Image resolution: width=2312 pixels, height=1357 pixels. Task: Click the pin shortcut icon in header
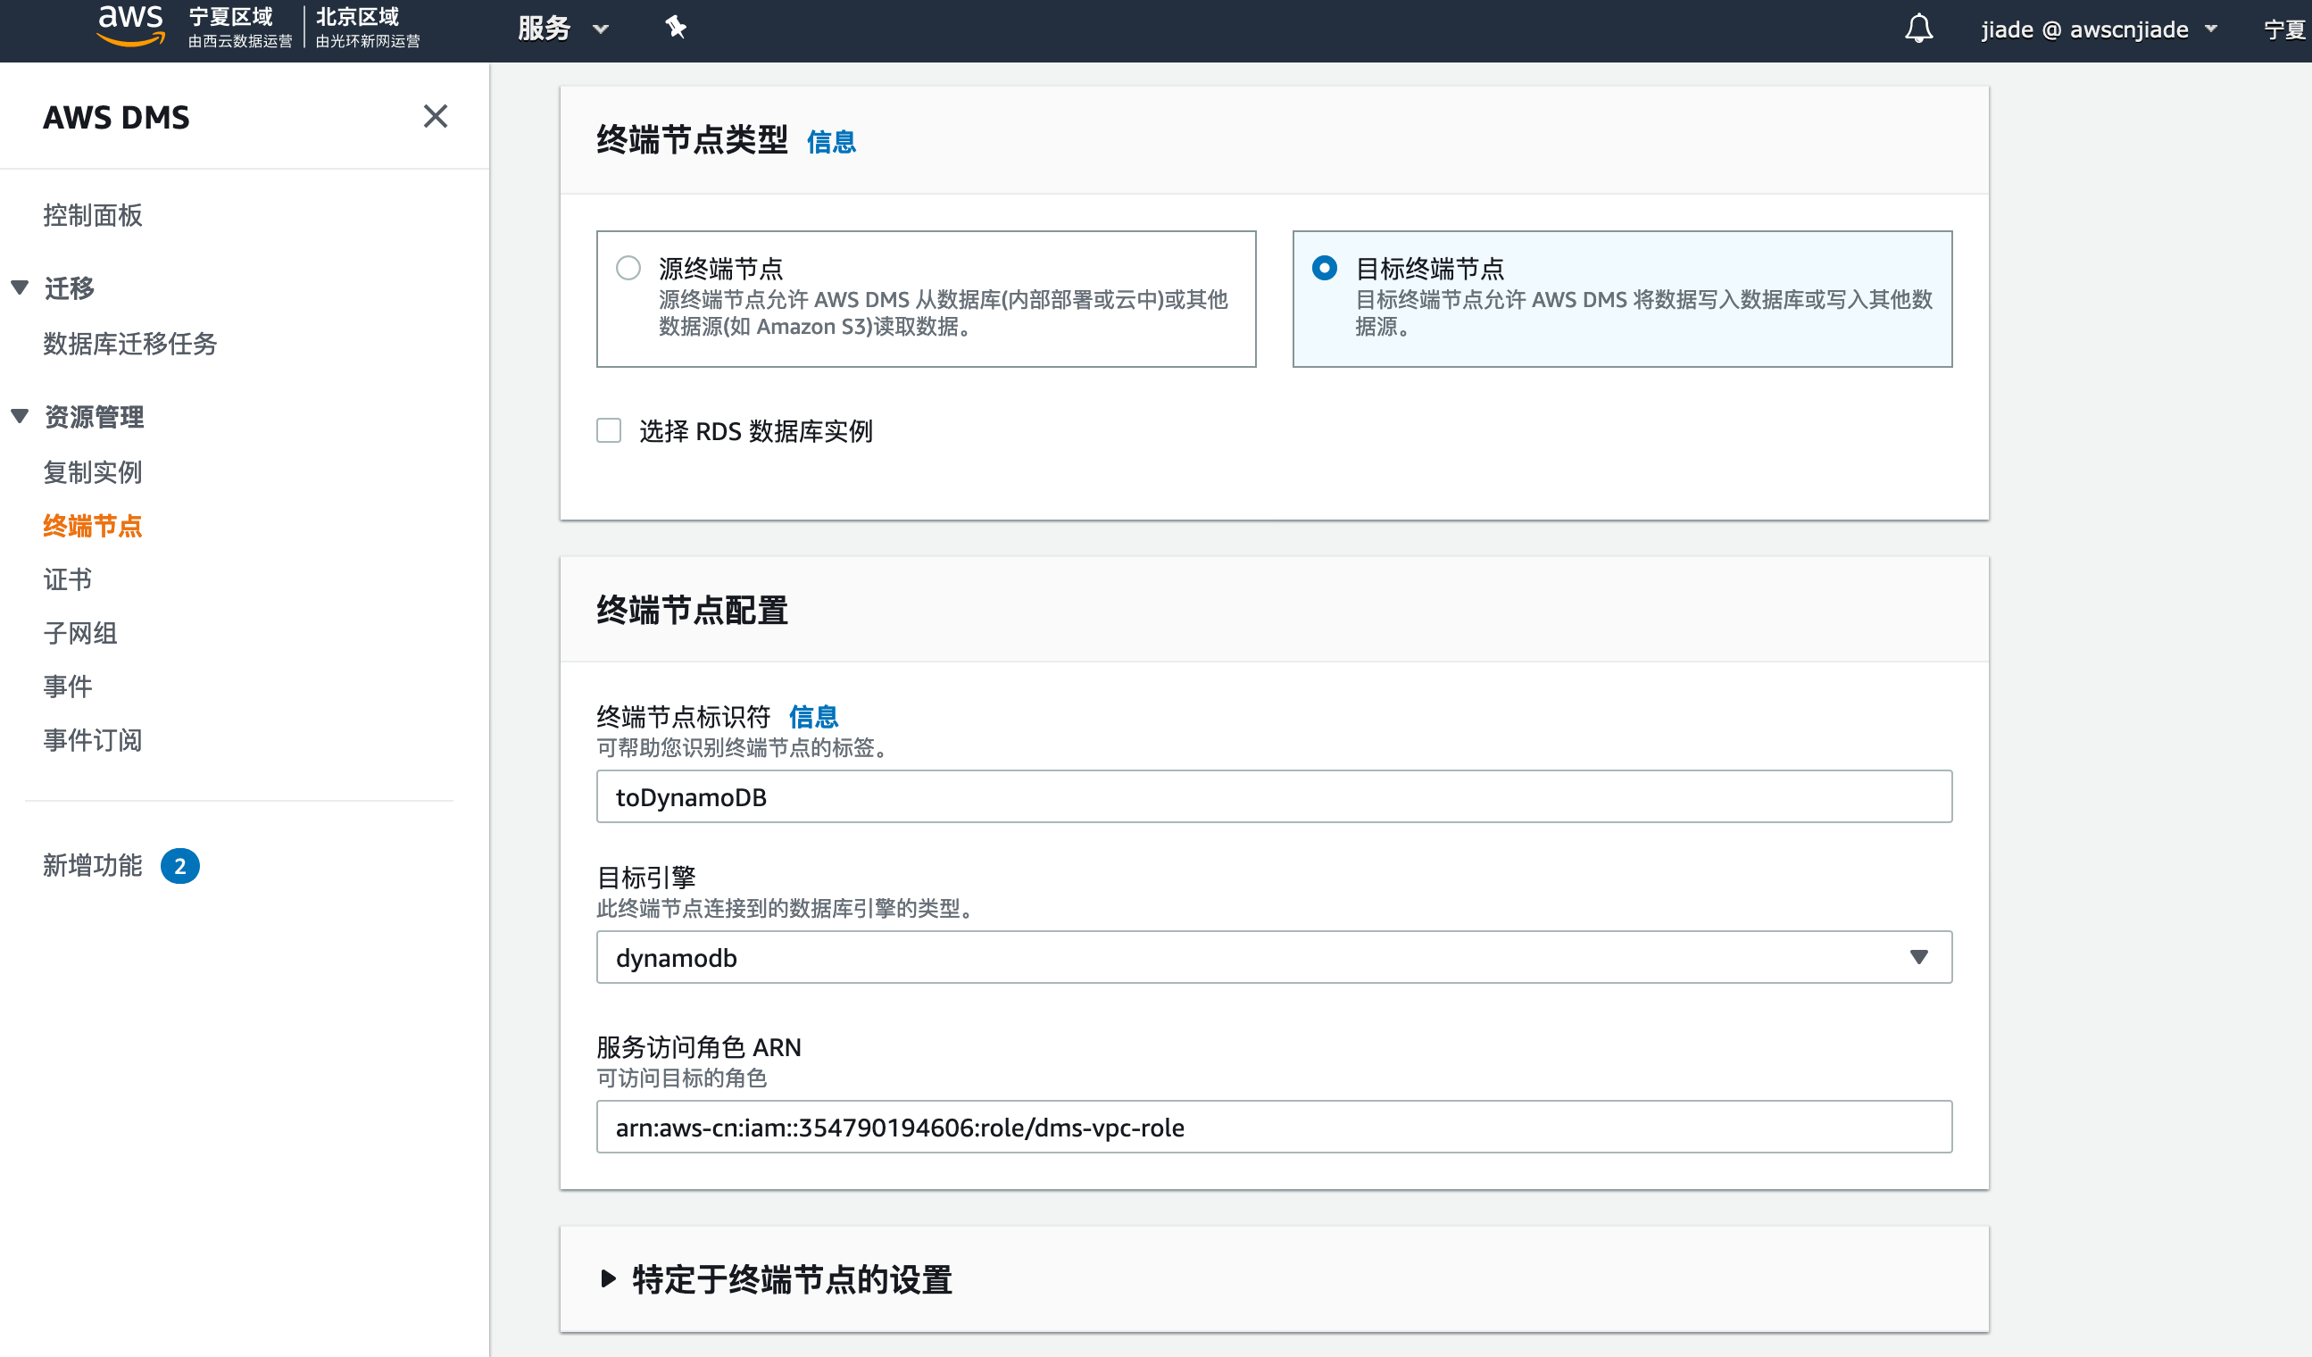click(675, 28)
